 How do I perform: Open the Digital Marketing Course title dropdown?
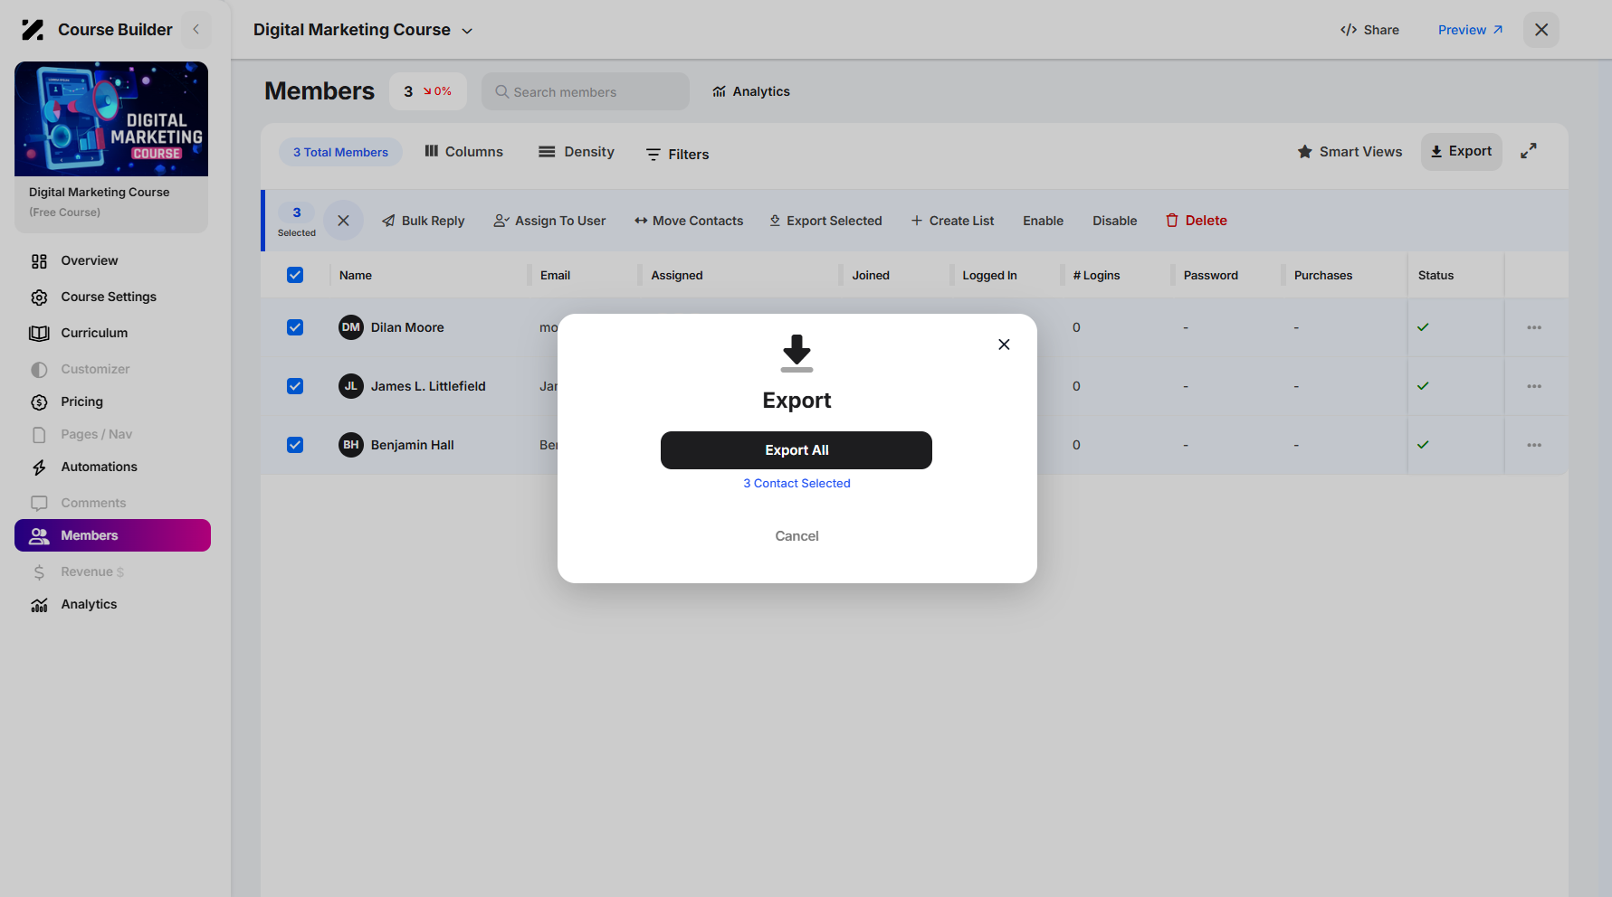(363, 30)
